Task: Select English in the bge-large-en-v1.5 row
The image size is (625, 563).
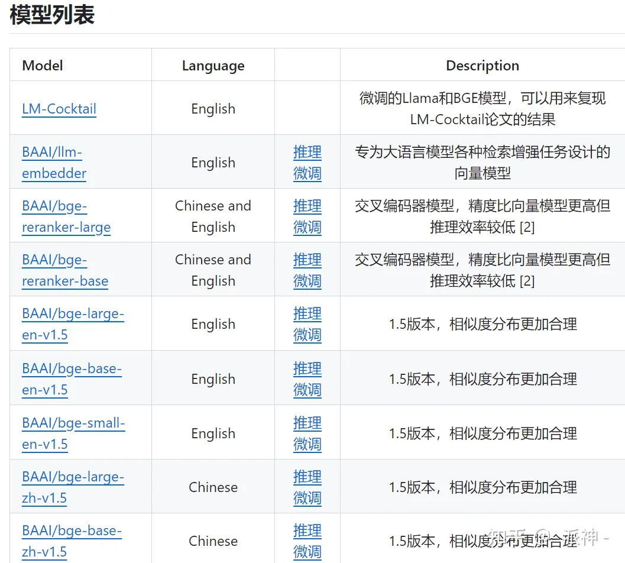Action: pyautogui.click(x=213, y=324)
